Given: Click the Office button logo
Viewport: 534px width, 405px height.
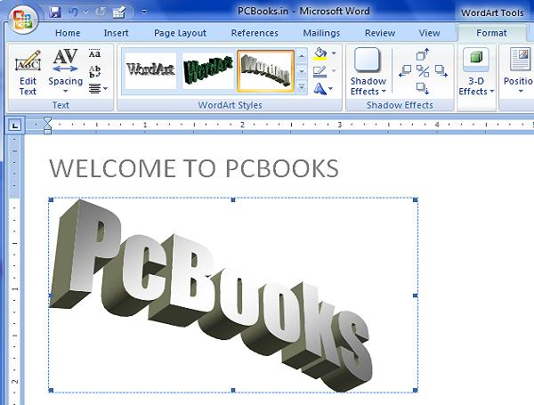Looking at the screenshot, I should click(x=23, y=19).
